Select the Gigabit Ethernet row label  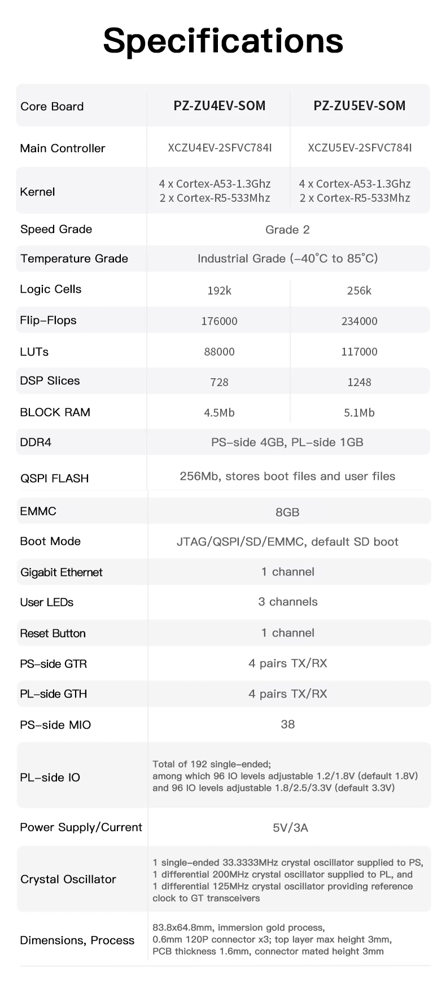(x=62, y=572)
